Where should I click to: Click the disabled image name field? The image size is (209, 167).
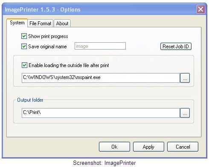point(100,46)
